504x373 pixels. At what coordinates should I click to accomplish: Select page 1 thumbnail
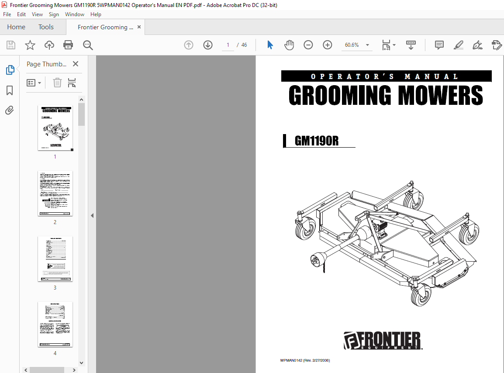tap(55, 128)
